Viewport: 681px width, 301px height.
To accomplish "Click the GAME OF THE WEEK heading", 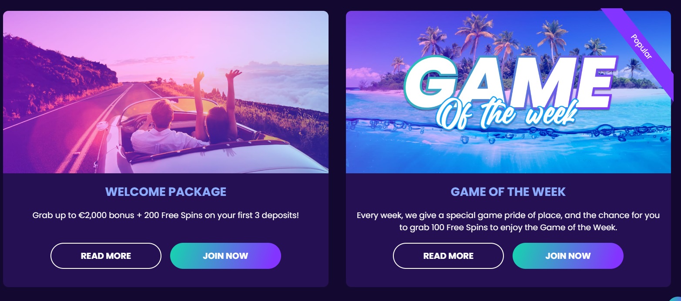I will click(508, 192).
